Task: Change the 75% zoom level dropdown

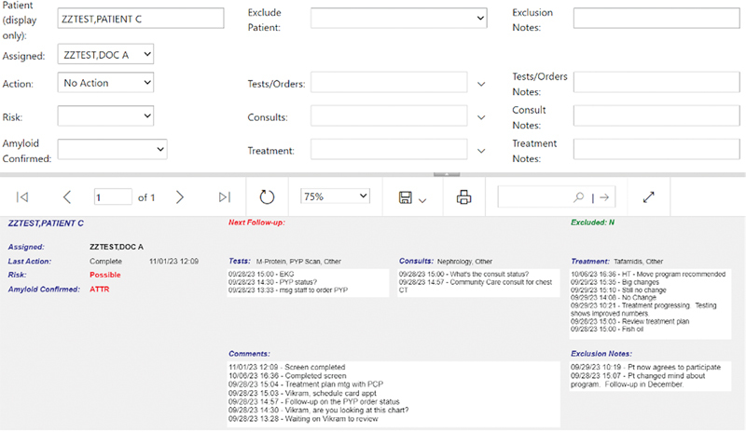Action: [335, 196]
